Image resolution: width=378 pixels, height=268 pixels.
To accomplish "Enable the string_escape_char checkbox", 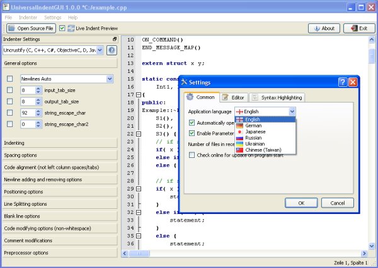I will [10, 113].
